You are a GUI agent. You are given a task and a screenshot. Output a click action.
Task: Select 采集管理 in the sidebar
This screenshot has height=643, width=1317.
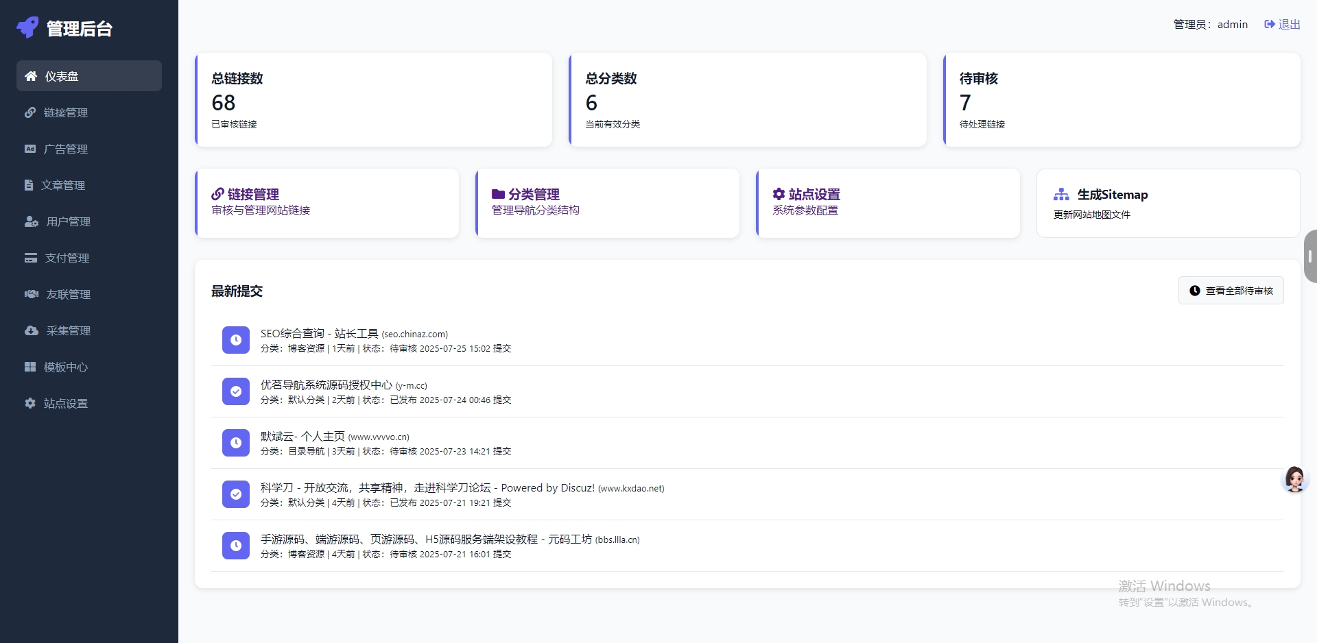(67, 330)
